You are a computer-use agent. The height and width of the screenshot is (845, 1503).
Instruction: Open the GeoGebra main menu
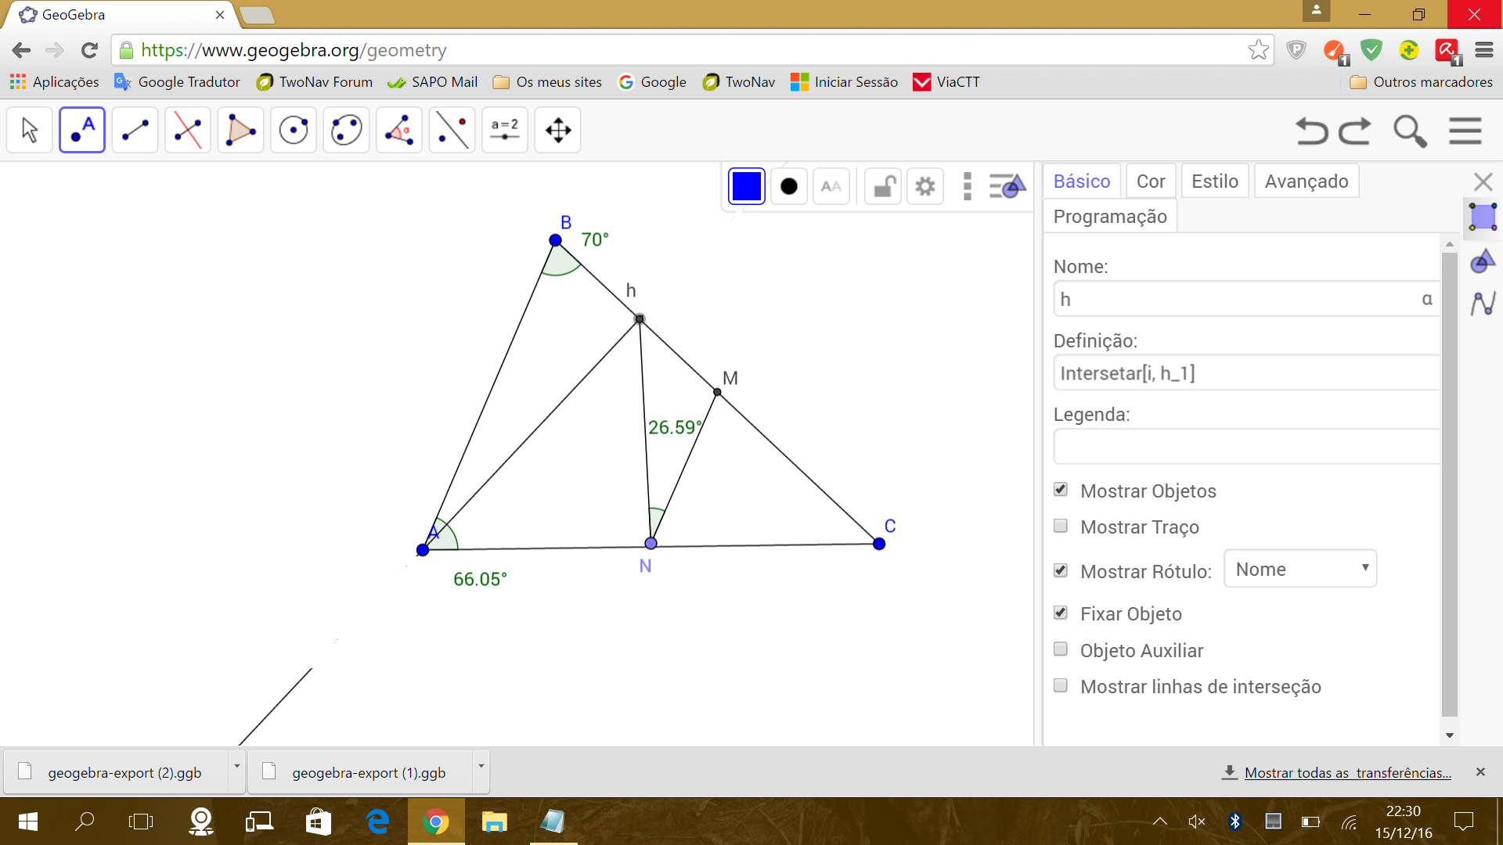click(1465, 131)
